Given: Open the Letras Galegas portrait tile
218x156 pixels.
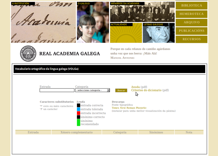Looking at the screenshot, I should (x=159, y=33).
